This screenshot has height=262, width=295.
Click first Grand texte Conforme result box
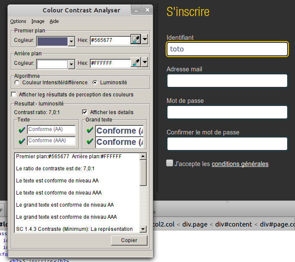click(x=120, y=131)
